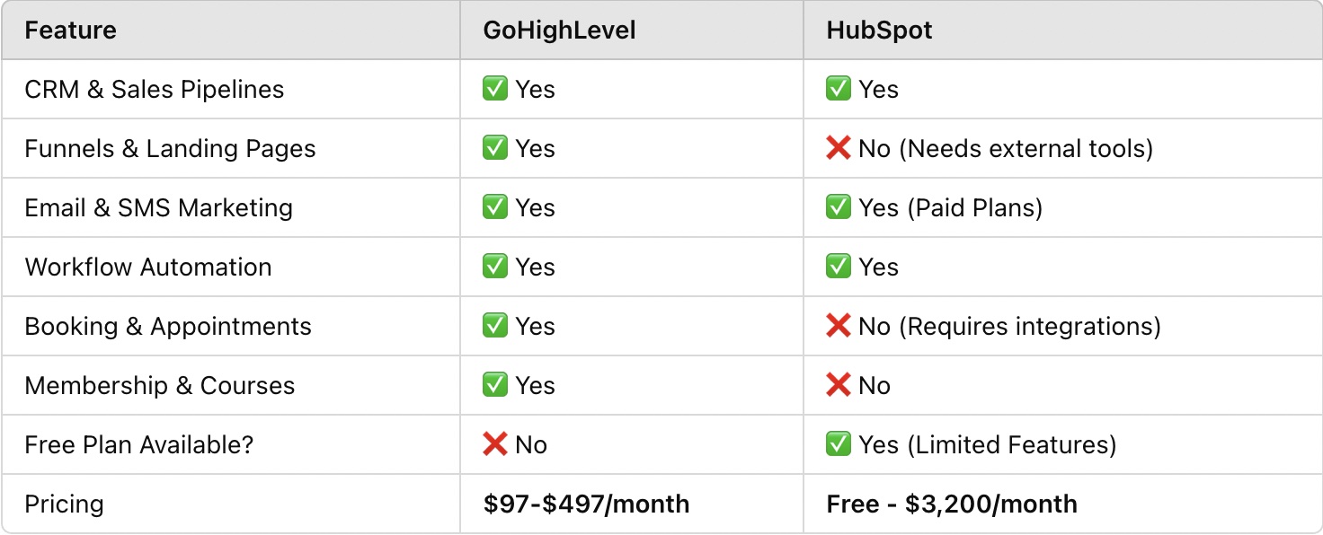Click the Free Plan Available? label
Screen dimensions: 1323x535
(x=139, y=445)
